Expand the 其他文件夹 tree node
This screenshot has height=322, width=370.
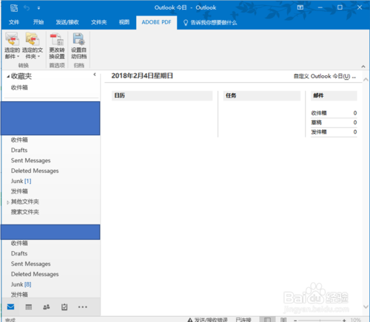click(x=8, y=202)
